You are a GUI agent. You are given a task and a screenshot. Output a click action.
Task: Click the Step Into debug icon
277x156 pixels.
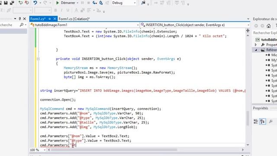(95, 3)
